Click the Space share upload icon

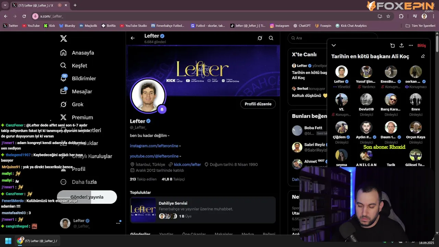point(402,45)
